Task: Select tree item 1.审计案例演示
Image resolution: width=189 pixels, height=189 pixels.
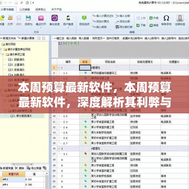Action: click(21, 116)
